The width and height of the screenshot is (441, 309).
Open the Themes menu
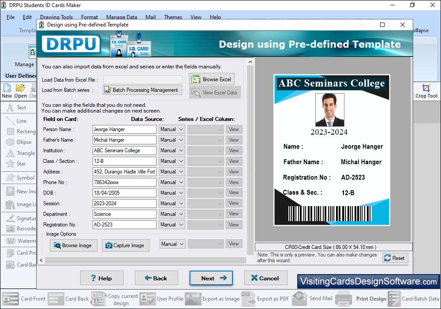[x=173, y=17]
